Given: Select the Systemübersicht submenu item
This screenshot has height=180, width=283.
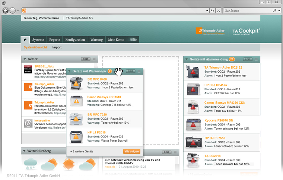Looking at the screenshot, I should (x=35, y=47).
